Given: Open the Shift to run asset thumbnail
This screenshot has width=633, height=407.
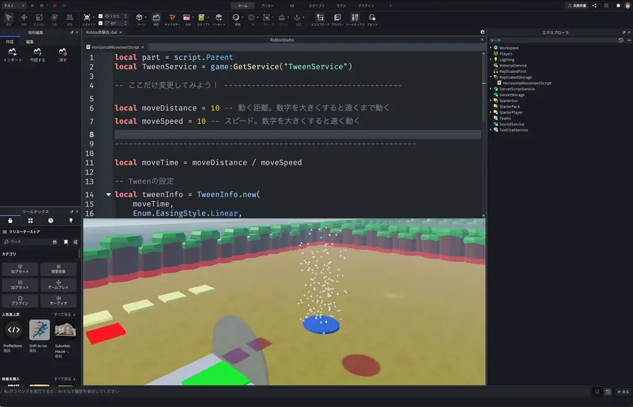Looking at the screenshot, I should tap(39, 330).
